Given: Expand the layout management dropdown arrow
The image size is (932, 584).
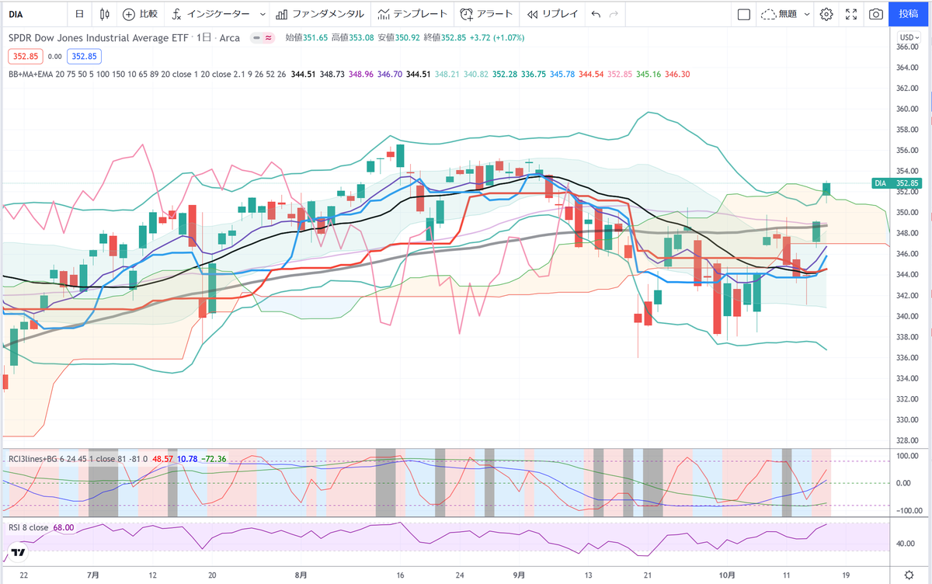Looking at the screenshot, I should [807, 14].
